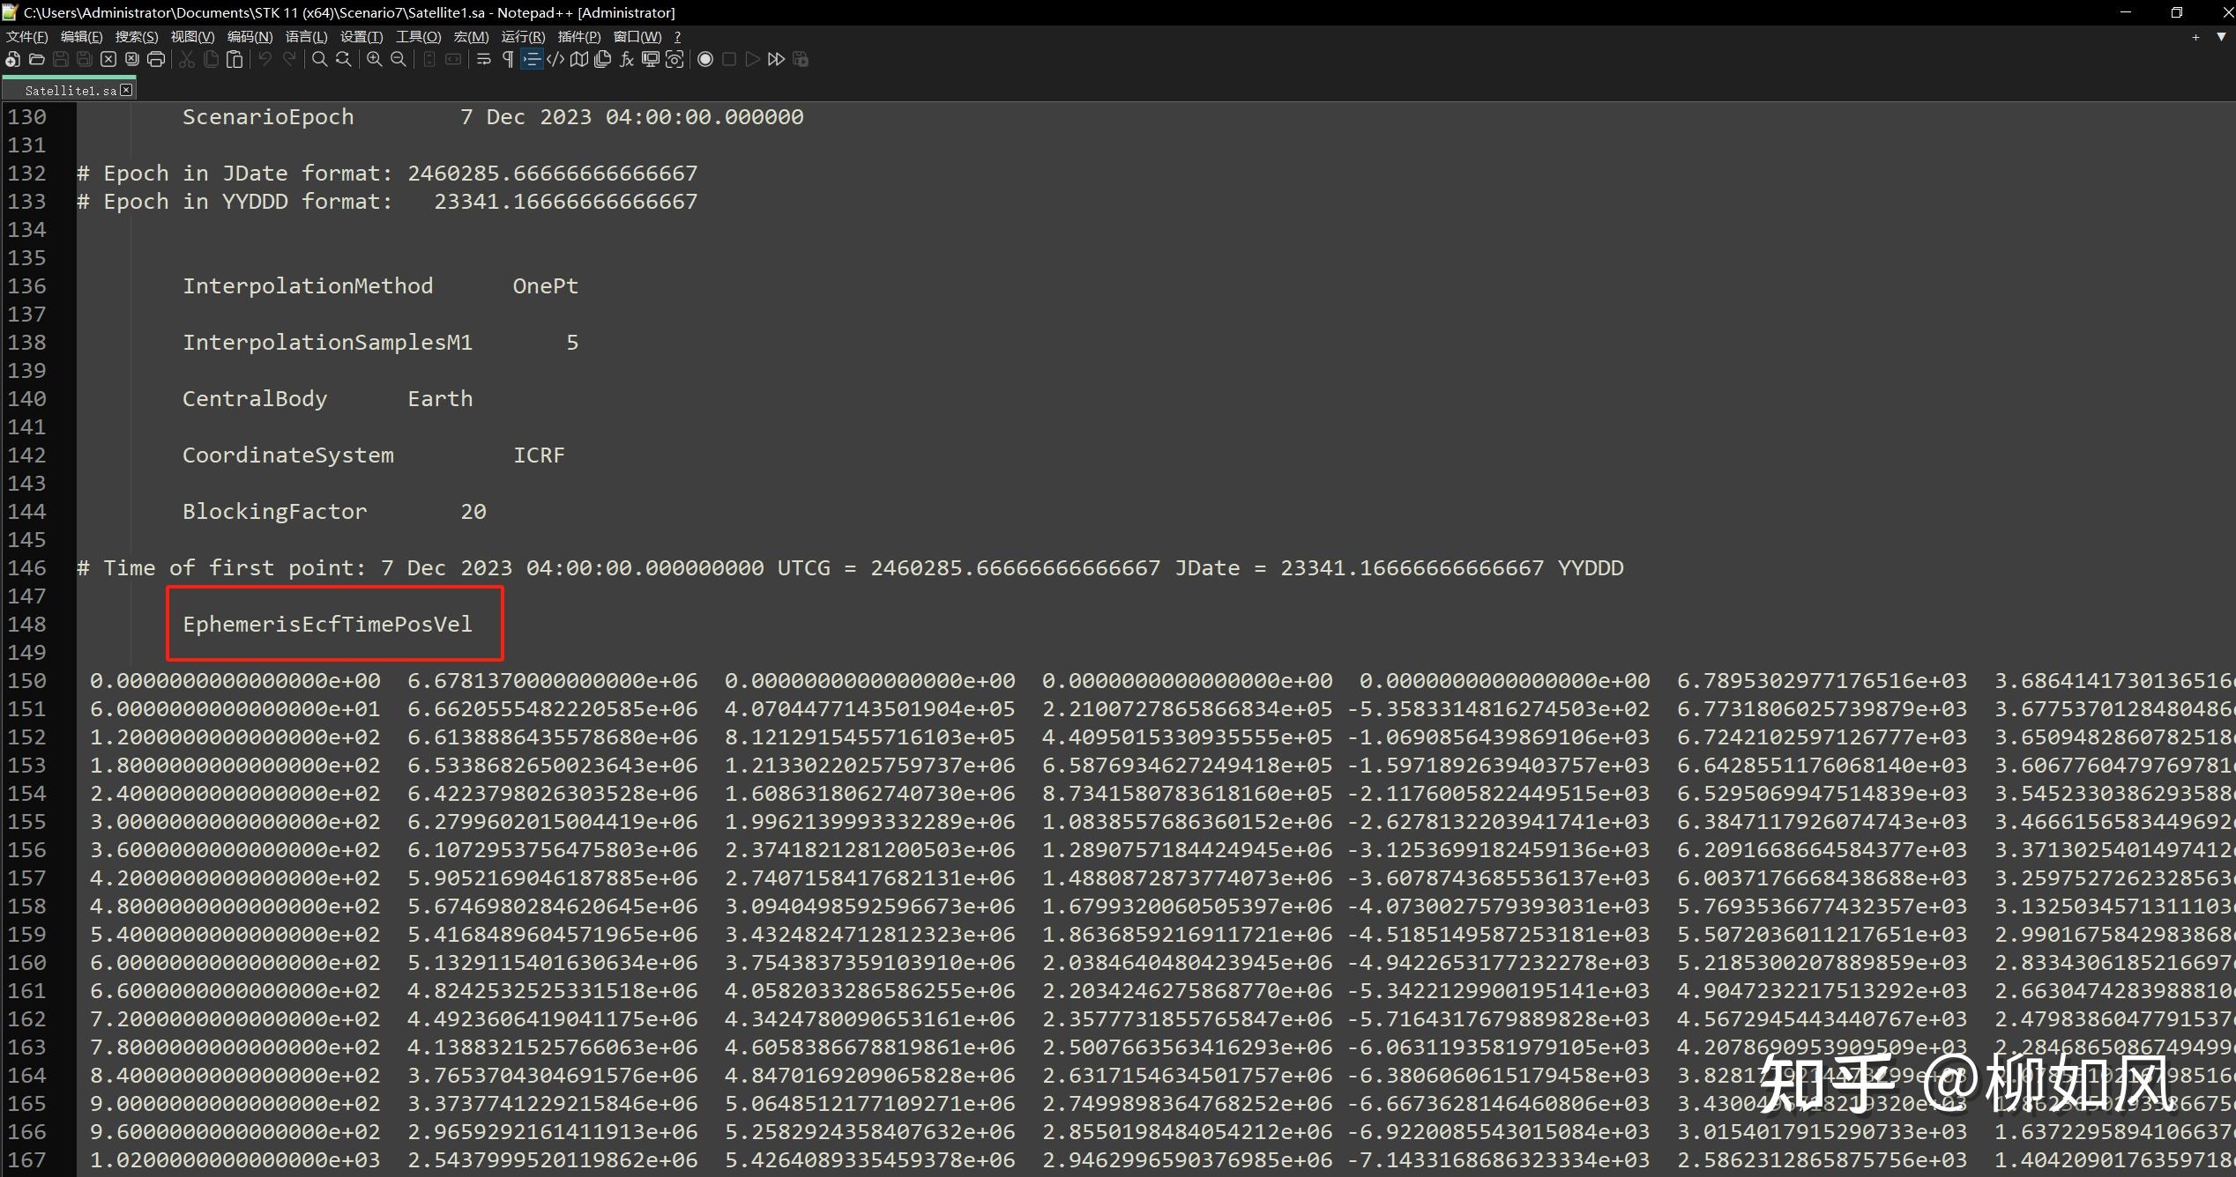This screenshot has height=1177, width=2236.
Task: Open the Document Map icon
Action: click(x=579, y=59)
